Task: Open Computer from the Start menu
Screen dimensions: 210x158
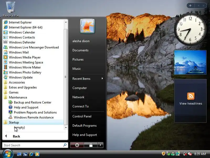Action: tap(80, 88)
